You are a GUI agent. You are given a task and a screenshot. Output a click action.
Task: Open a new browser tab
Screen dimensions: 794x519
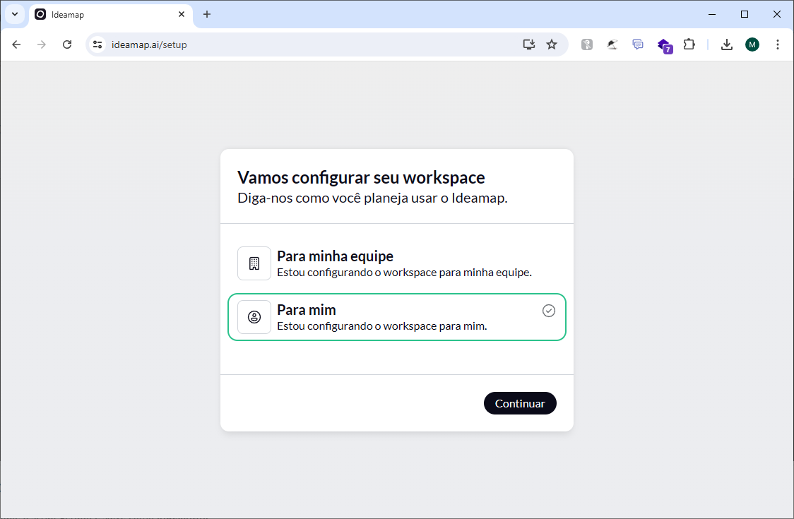coord(206,14)
